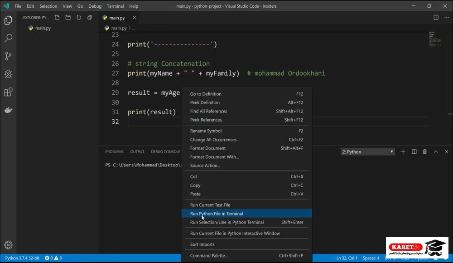The height and width of the screenshot is (263, 453).
Task: Run Python File in Terminal
Action: click(x=247, y=214)
